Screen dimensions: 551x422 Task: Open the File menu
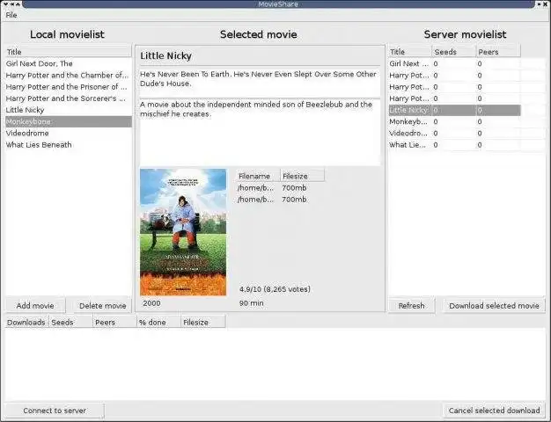(11, 15)
